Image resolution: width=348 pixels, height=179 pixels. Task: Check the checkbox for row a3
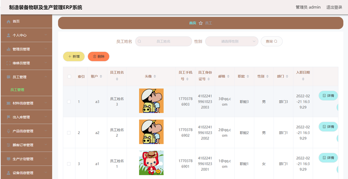coord(69,101)
